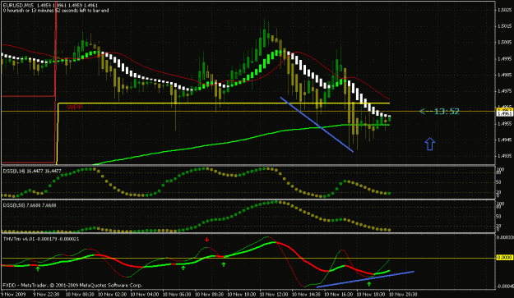Click the green up arrow near 9 Nov 22:30
The width and height of the screenshot is (514, 298).
point(38,268)
